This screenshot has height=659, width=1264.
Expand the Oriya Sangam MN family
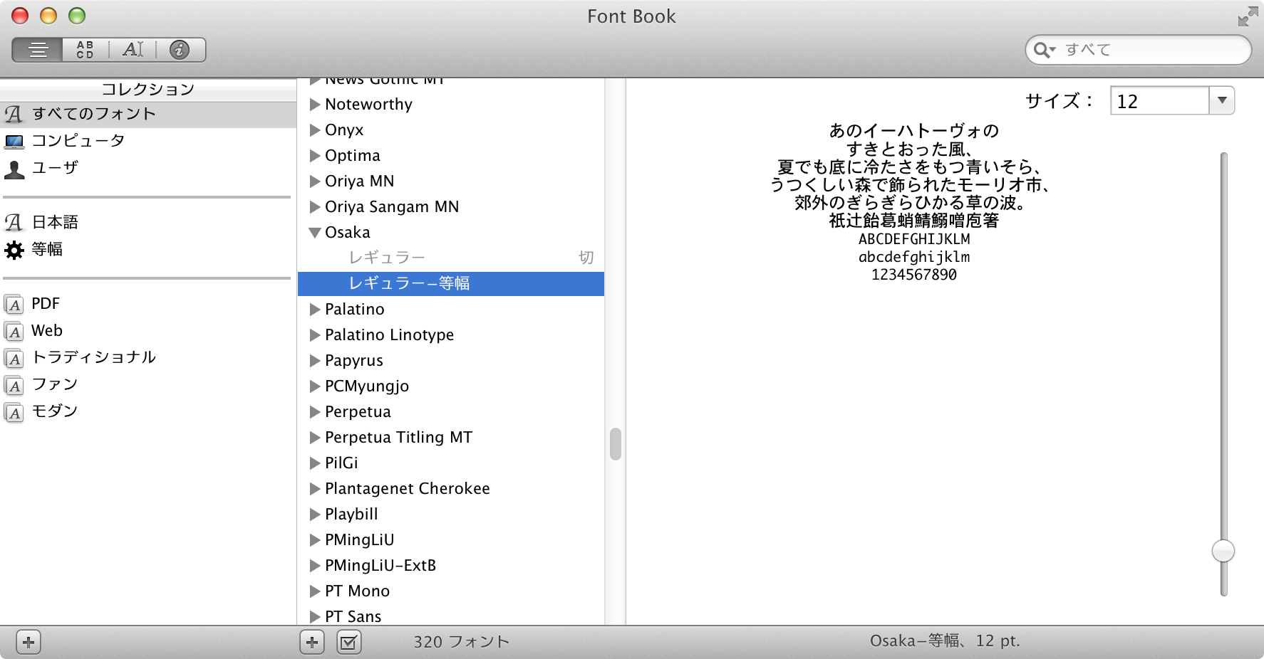point(314,207)
